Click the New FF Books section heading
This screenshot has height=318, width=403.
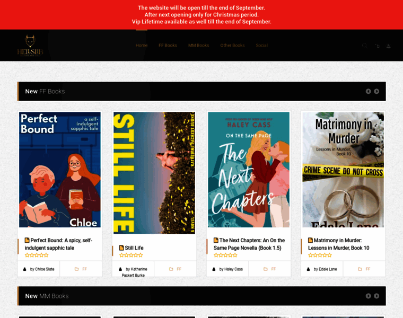pos(45,92)
